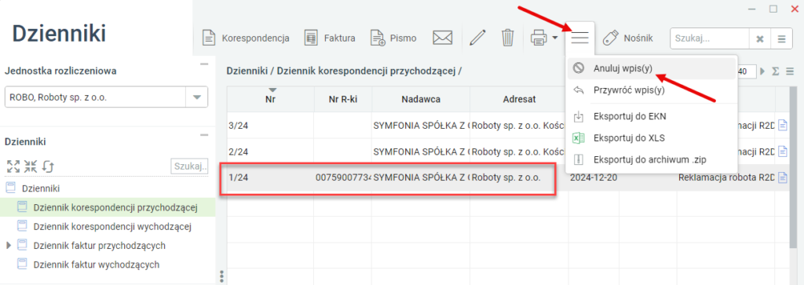
Task: Click the top-right Szukaj search field
Action: [x=710, y=38]
